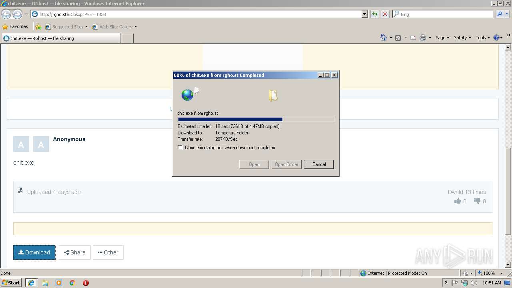The image size is (512, 288).
Task: Expand the address bar dropdown arrow
Action: tap(365, 14)
